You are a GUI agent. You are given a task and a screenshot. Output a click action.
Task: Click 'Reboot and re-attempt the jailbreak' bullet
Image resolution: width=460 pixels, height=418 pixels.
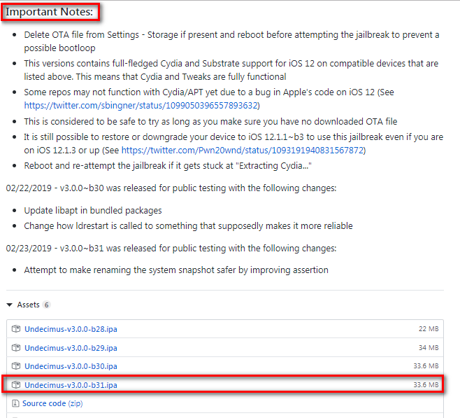click(168, 166)
